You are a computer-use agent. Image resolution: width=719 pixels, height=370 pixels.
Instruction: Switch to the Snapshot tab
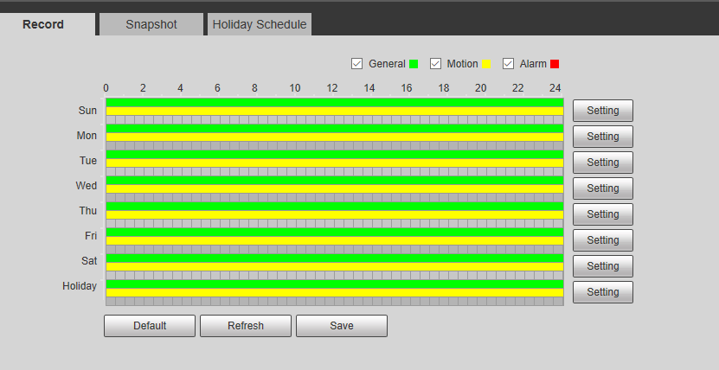[151, 24]
